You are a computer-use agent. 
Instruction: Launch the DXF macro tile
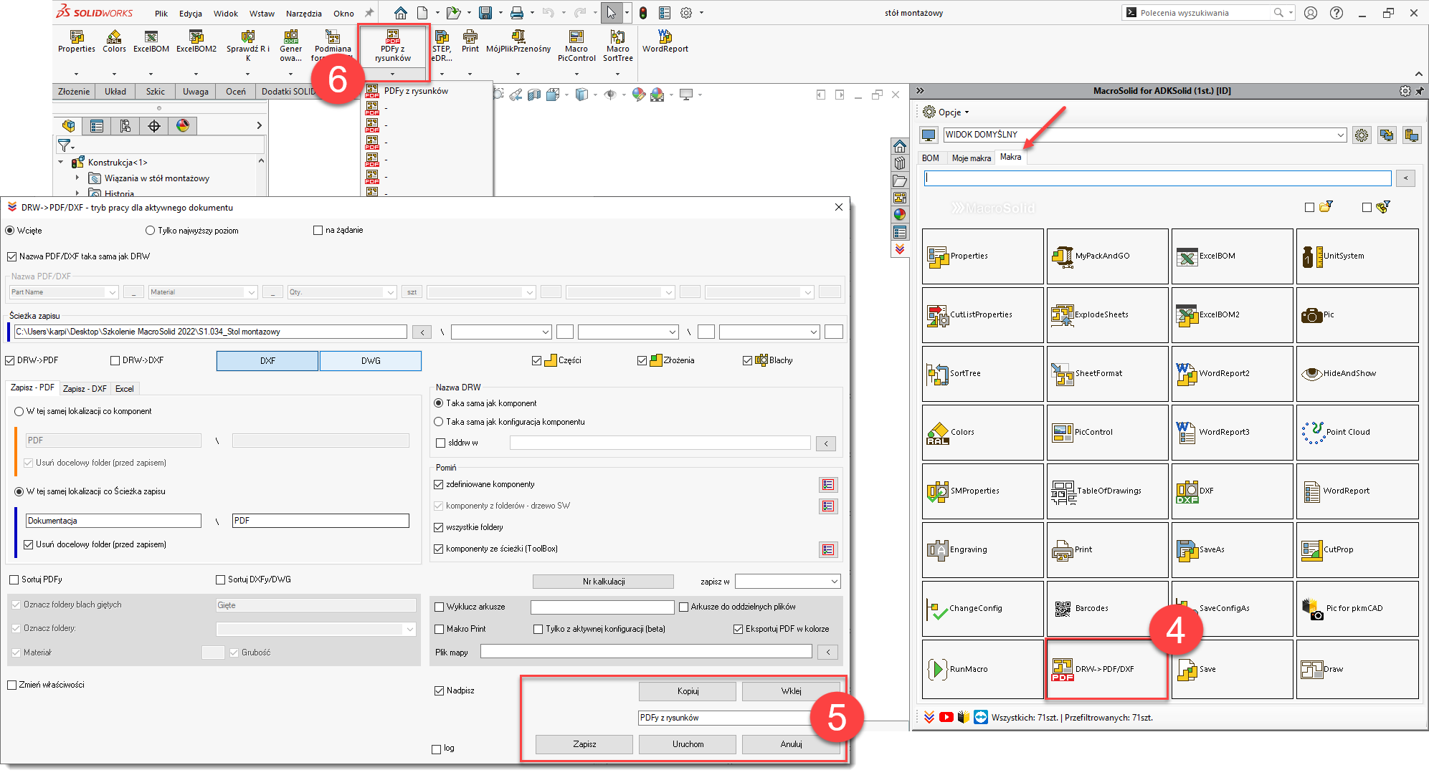[x=1232, y=491]
